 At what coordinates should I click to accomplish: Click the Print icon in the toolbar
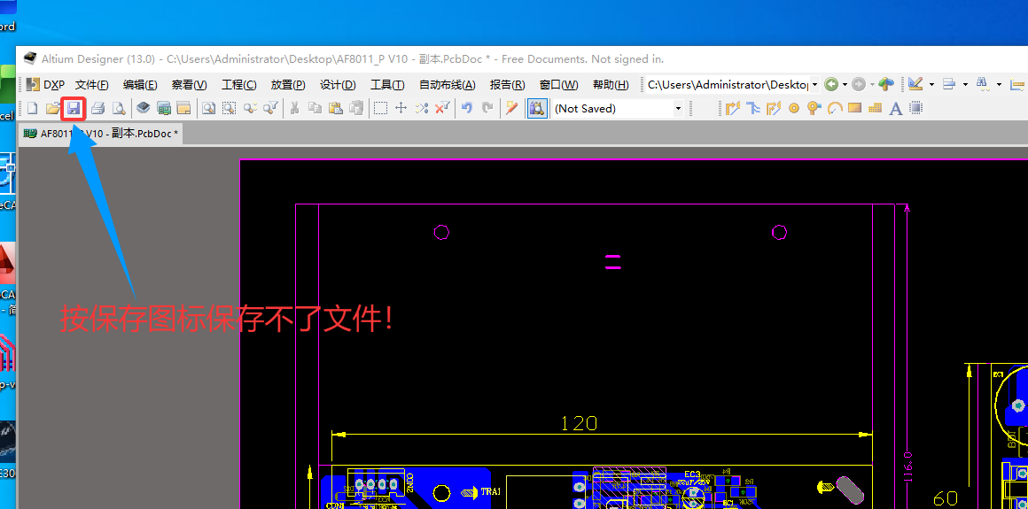98,108
